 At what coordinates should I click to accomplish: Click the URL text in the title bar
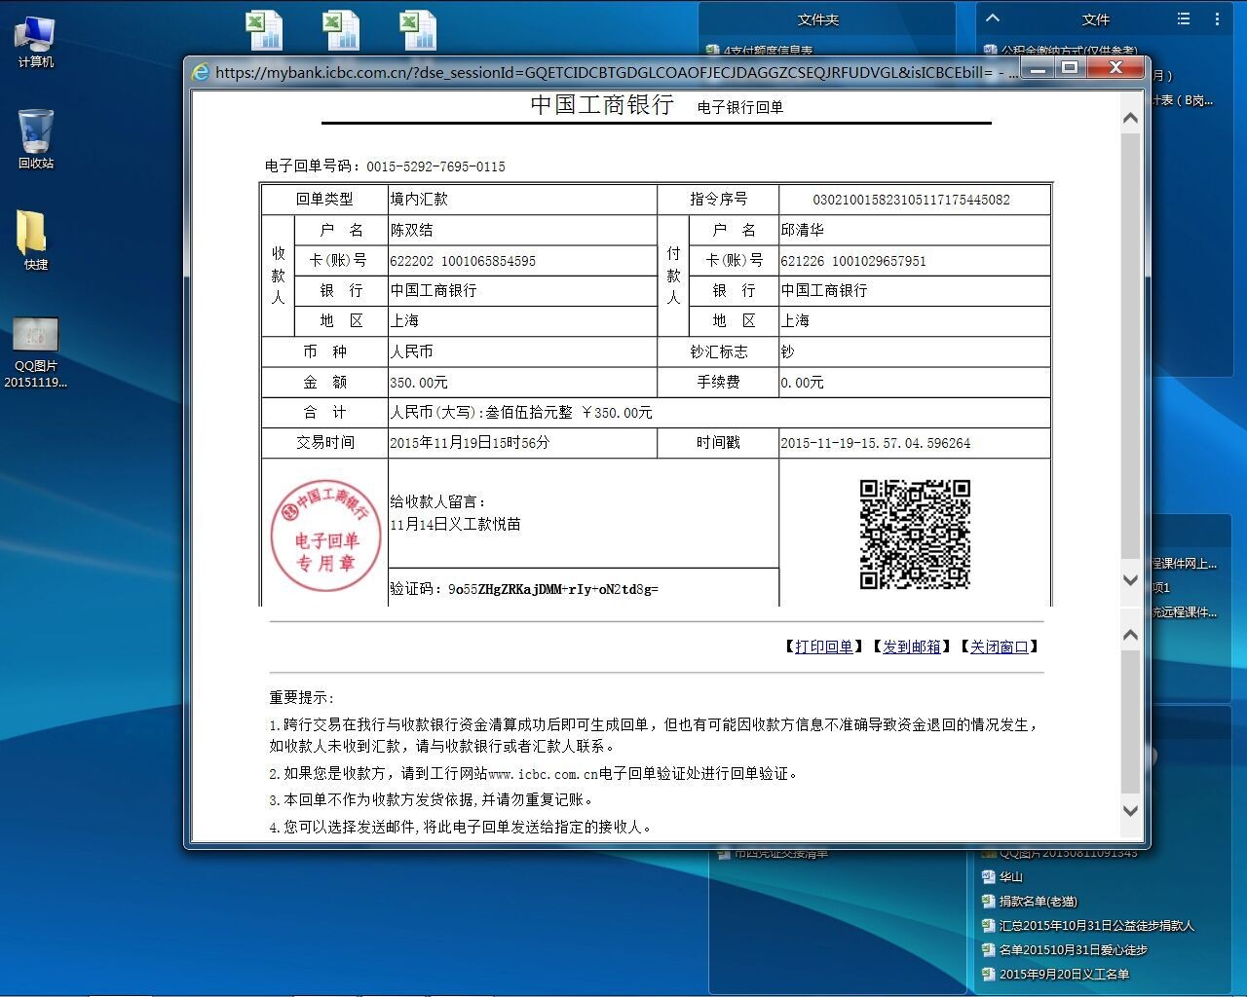616,72
